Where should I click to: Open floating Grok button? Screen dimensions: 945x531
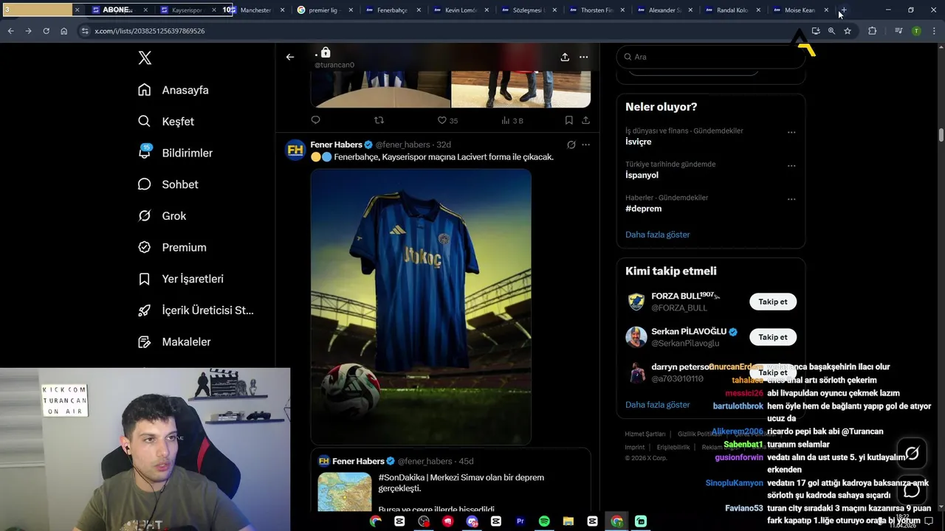point(912,454)
